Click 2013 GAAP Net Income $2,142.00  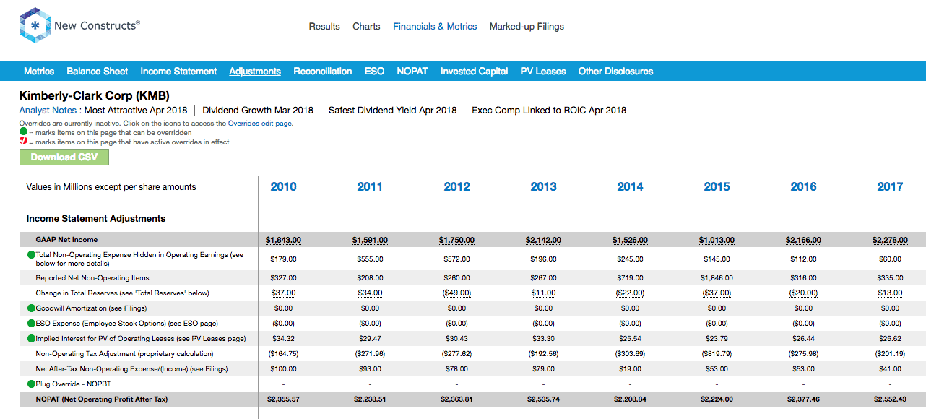543,240
